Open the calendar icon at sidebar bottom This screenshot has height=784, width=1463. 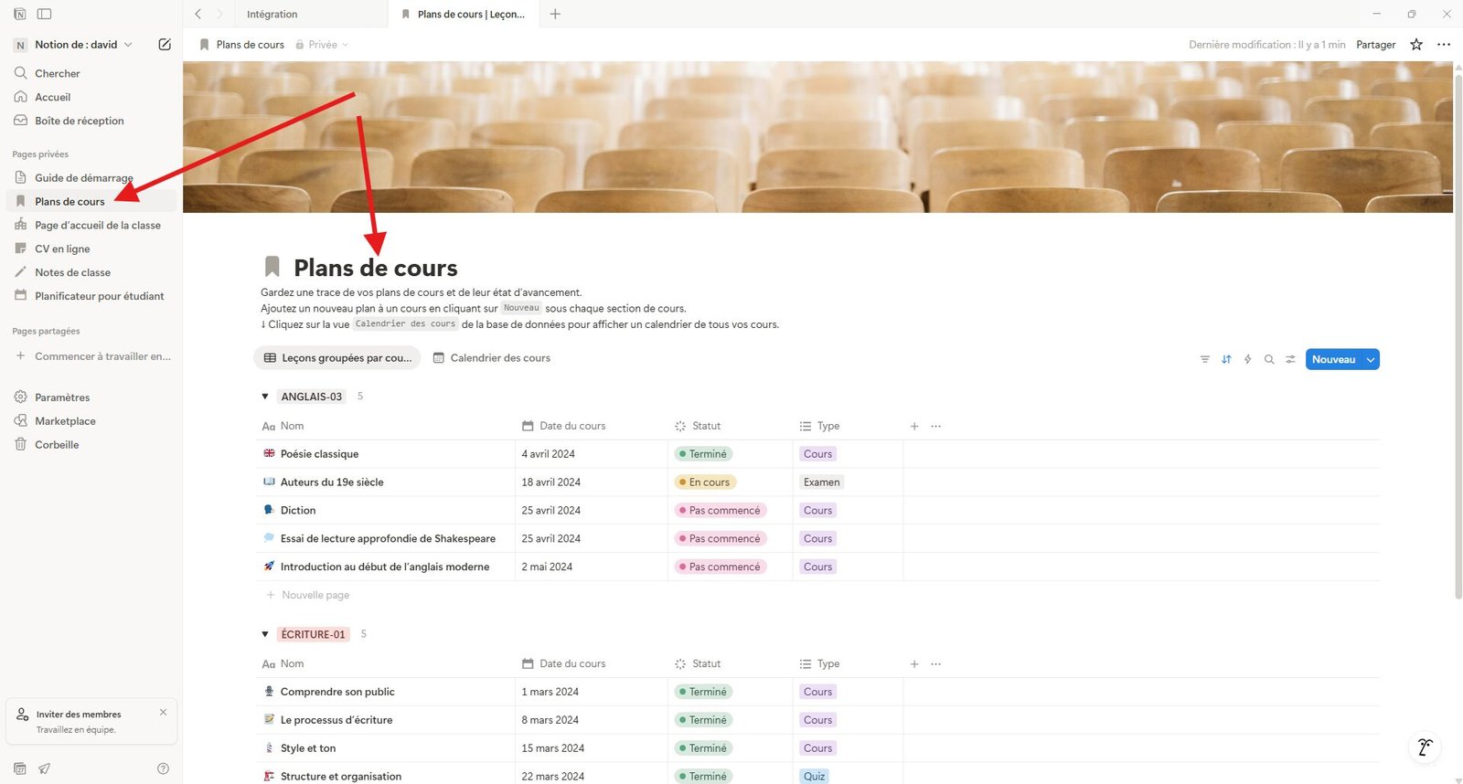[x=20, y=768]
